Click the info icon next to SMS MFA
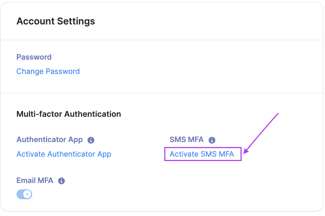Image resolution: width=325 pixels, height=216 pixels. 212,140
